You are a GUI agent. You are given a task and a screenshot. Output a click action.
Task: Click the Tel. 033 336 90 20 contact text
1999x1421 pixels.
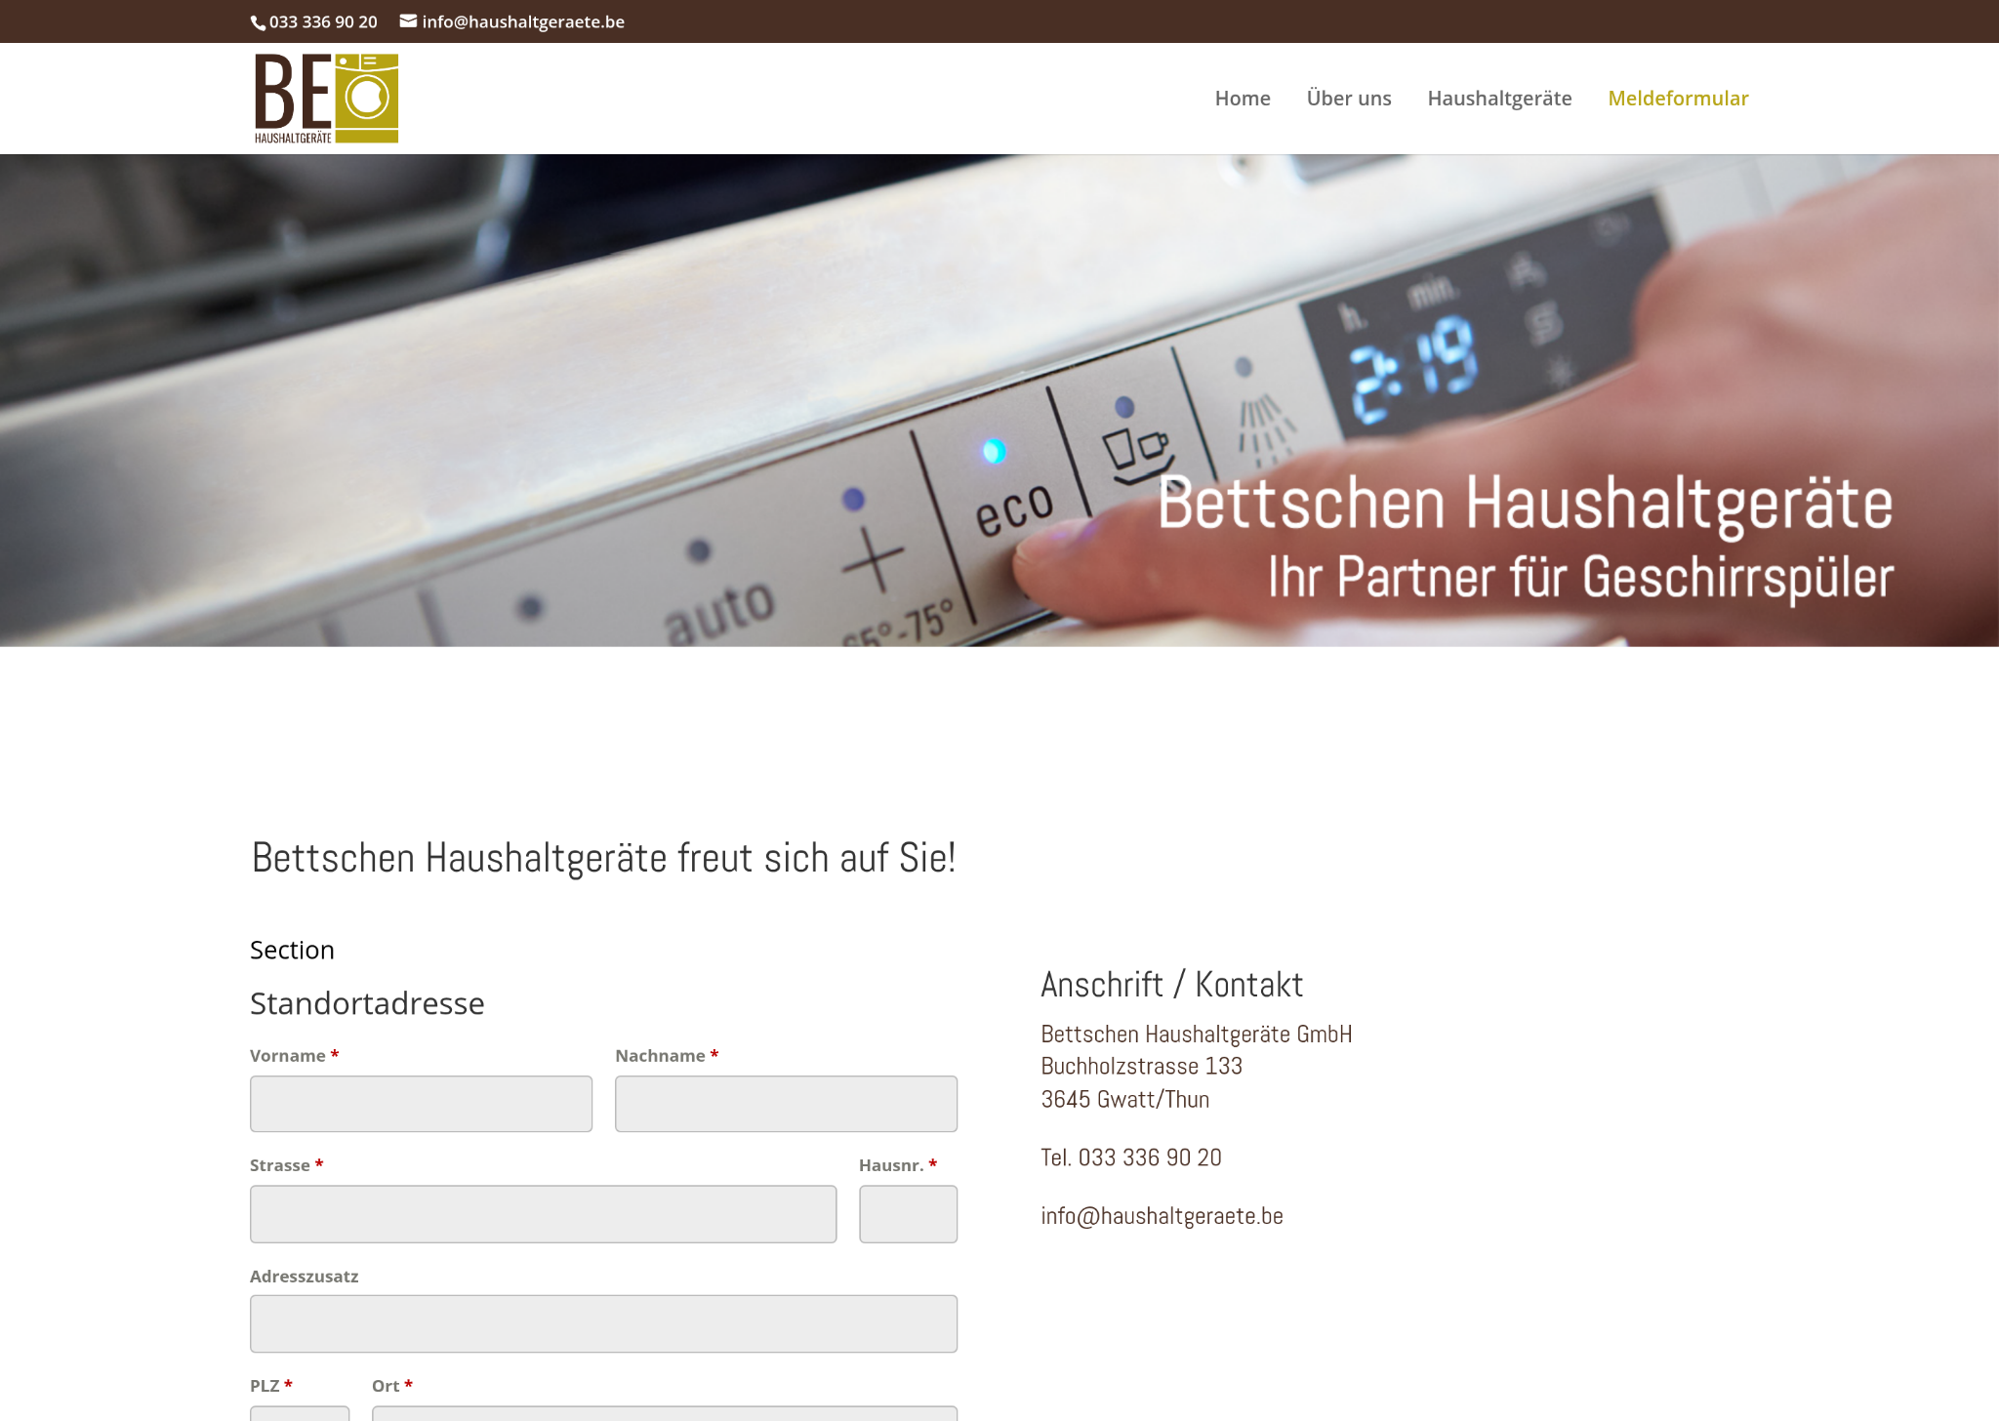tap(1131, 1157)
